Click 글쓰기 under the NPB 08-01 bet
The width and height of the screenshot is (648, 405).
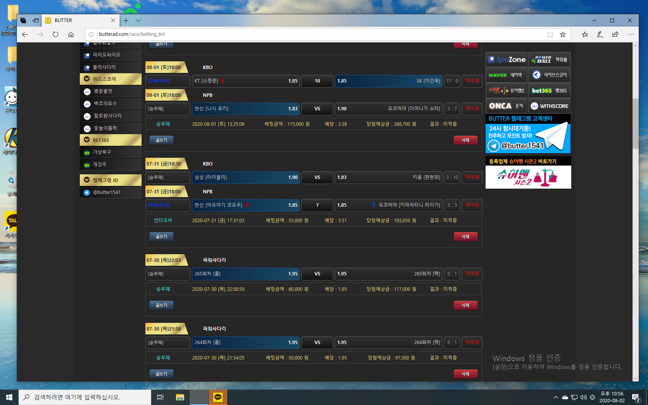[x=161, y=140]
